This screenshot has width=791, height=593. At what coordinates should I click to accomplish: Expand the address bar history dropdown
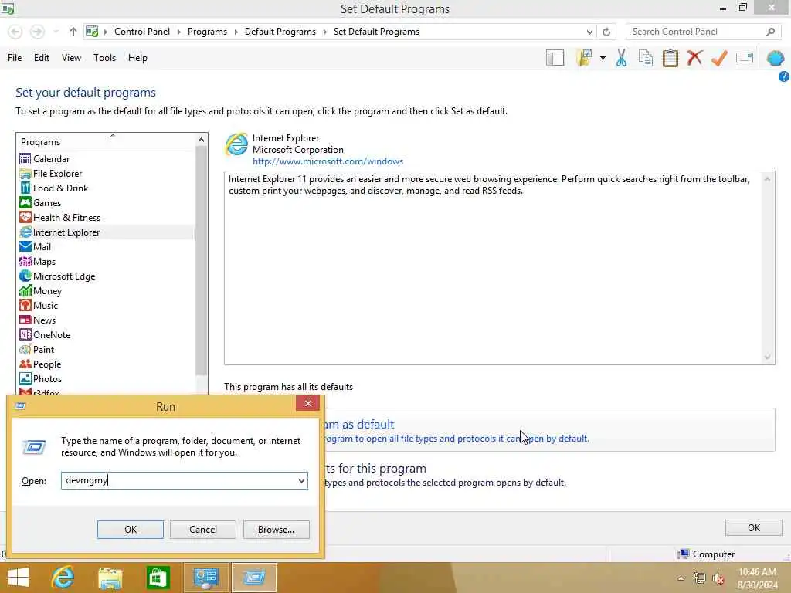(x=589, y=32)
